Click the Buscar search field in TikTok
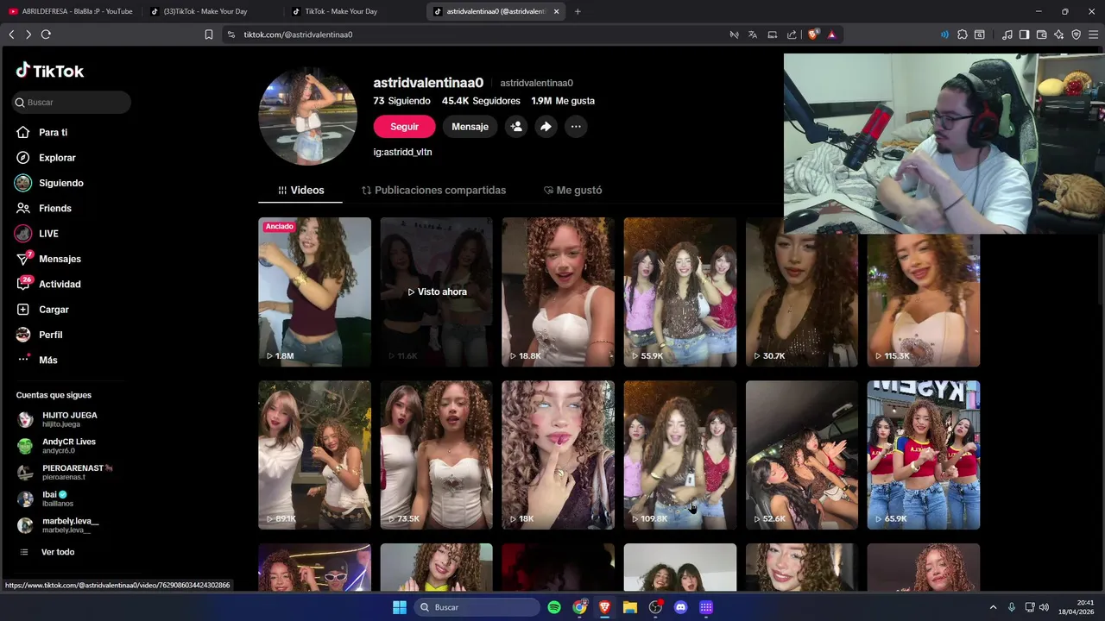1105x621 pixels. (72, 102)
